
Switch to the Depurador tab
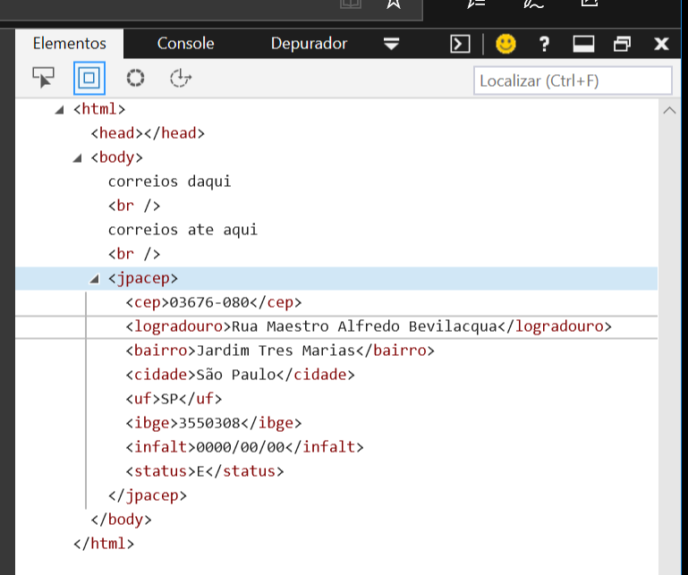309,43
